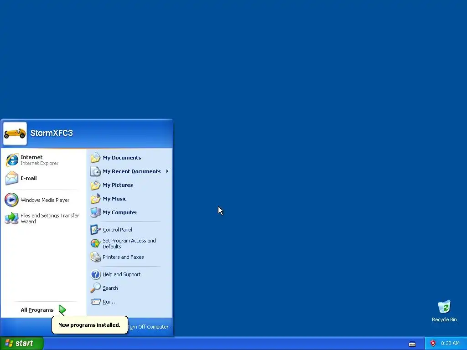
Task: Click the keyboard icon on the taskbar
Action: click(412, 344)
